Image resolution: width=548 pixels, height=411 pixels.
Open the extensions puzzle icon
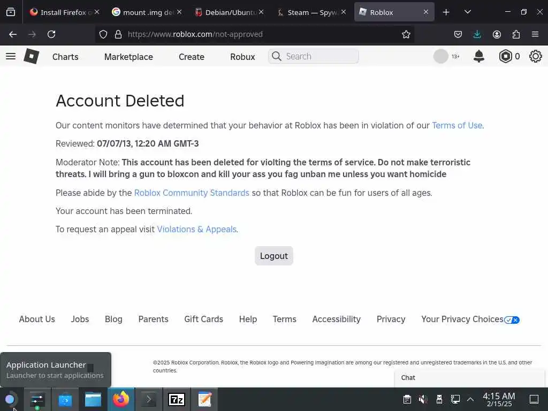point(516,34)
